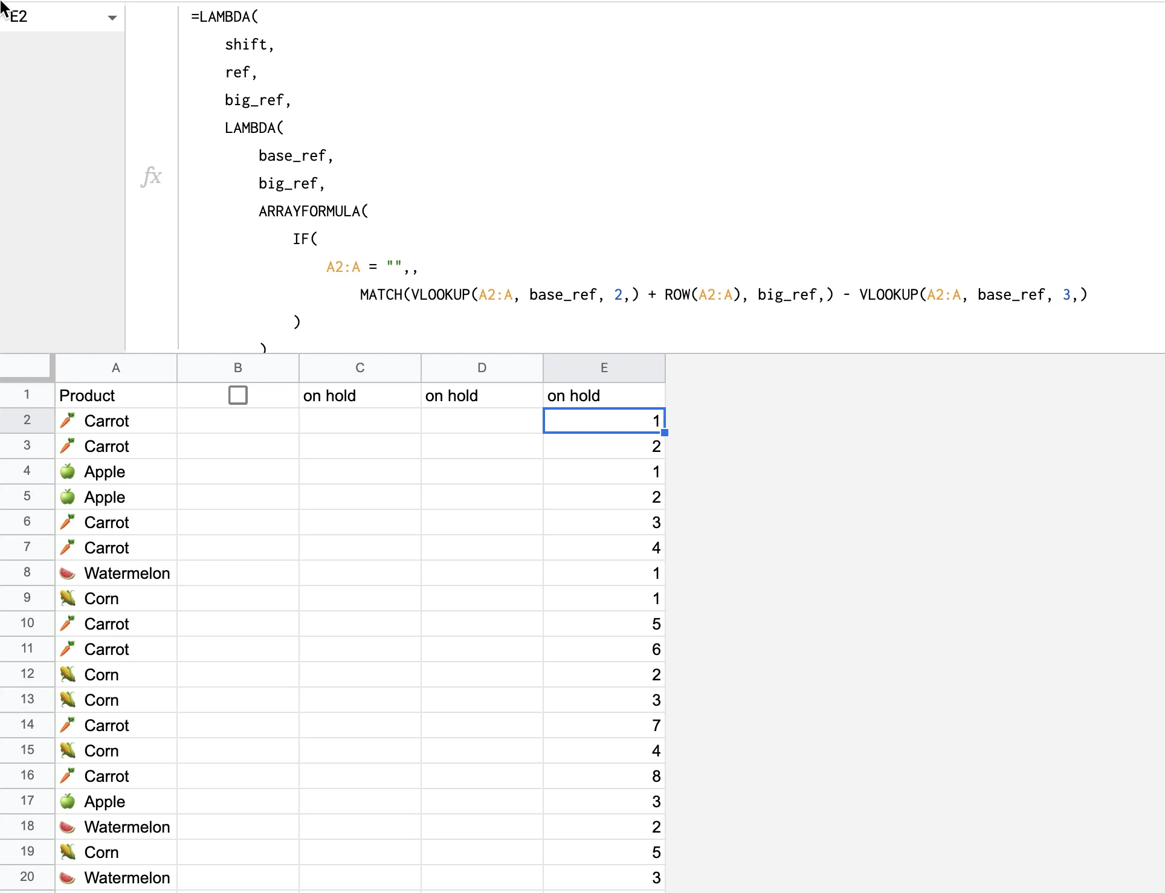Select column E header
The width and height of the screenshot is (1165, 893).
604,368
